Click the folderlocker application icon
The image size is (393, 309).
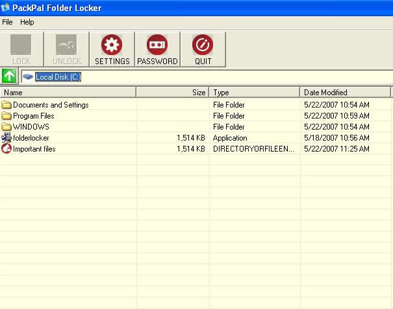click(6, 137)
